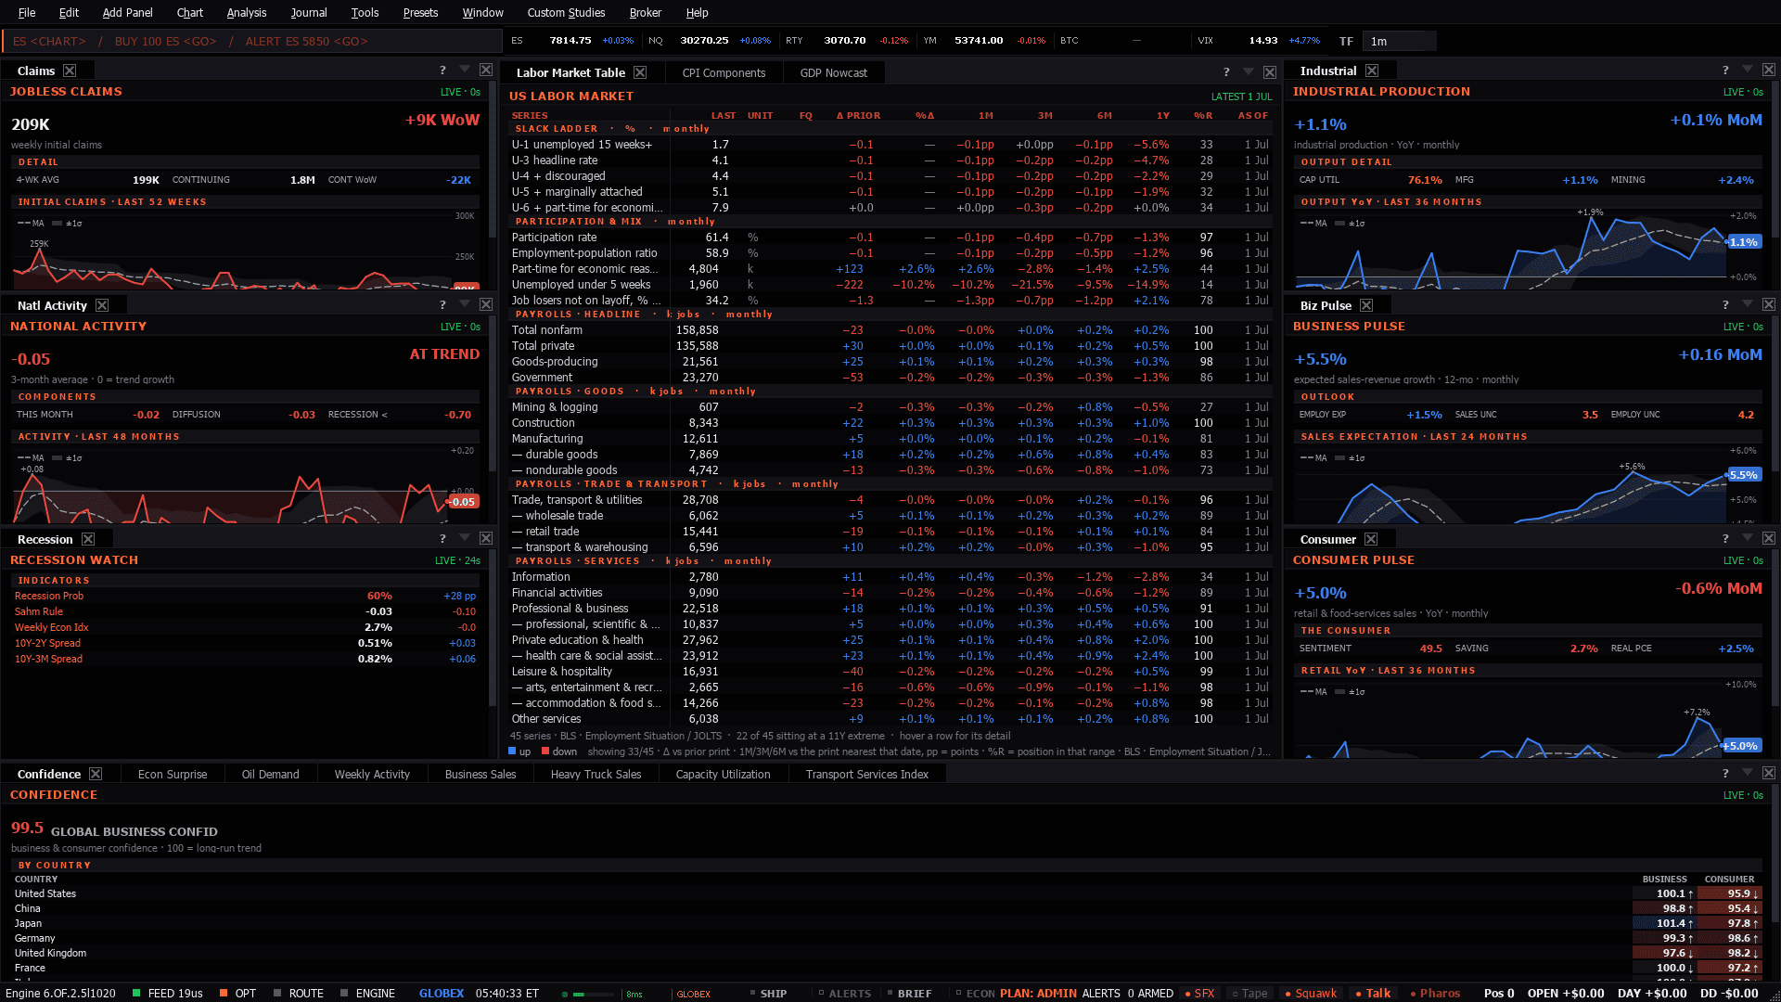Close the Recession tab with its X

click(88, 539)
